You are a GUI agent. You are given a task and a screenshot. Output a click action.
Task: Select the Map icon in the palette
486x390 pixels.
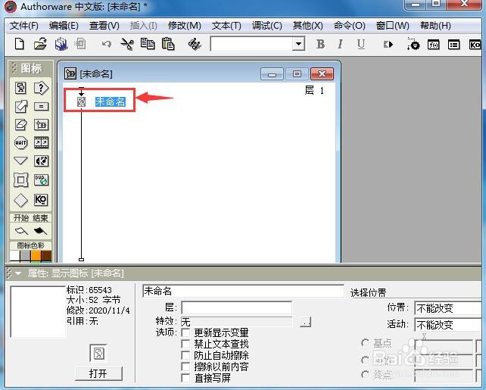(x=41, y=125)
